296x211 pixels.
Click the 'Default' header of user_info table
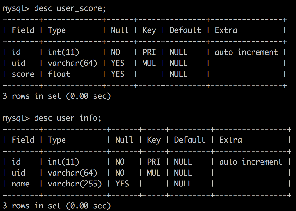pos(190,140)
